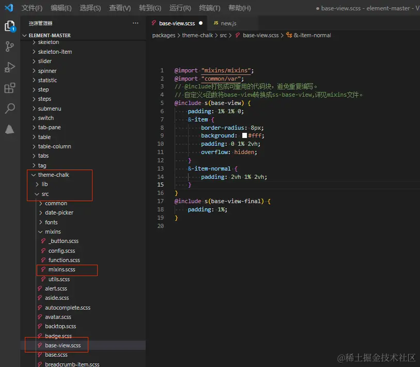Open base.scss in the file tree
The image size is (420, 367).
click(56, 355)
